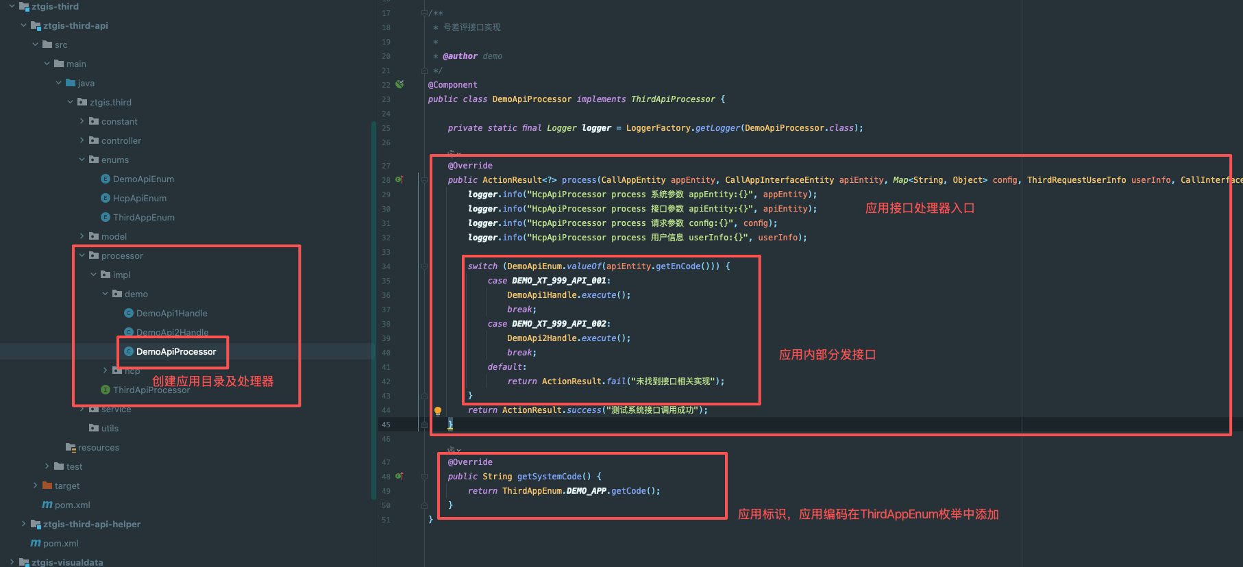Click the yellow lightbulb quick-fix icon
The width and height of the screenshot is (1243, 567).
pos(438,411)
